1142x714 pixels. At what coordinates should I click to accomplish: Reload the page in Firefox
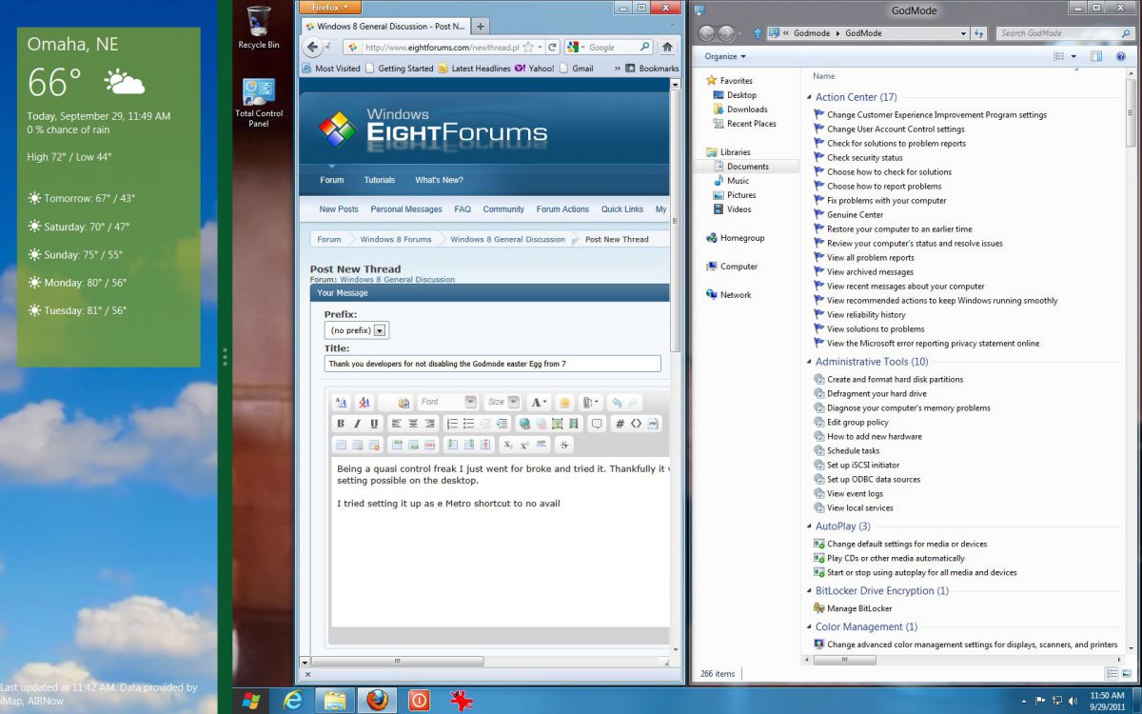(552, 47)
